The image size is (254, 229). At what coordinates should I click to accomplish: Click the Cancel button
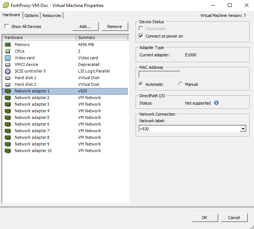234,218
